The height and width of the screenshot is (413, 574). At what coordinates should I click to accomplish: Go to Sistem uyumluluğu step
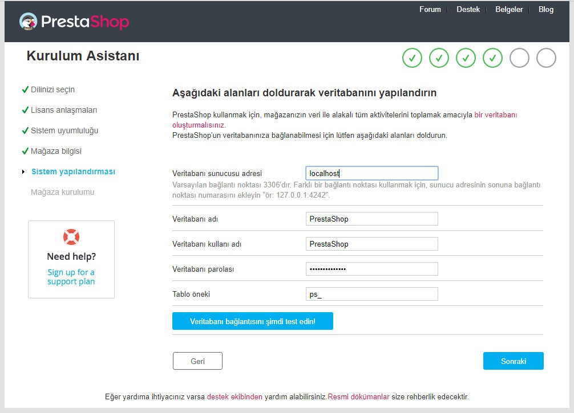(64, 130)
